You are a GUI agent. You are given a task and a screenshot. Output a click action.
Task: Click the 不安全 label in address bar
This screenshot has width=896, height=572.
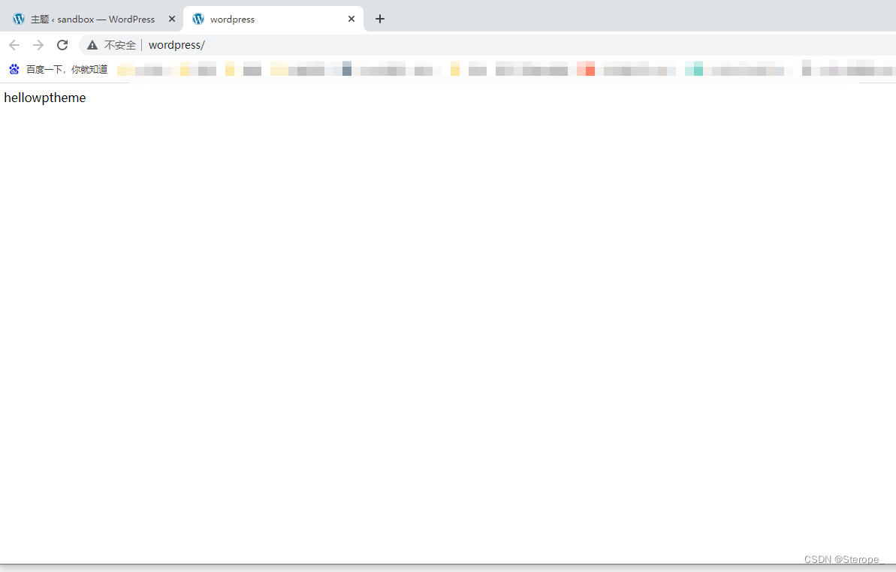[119, 45]
